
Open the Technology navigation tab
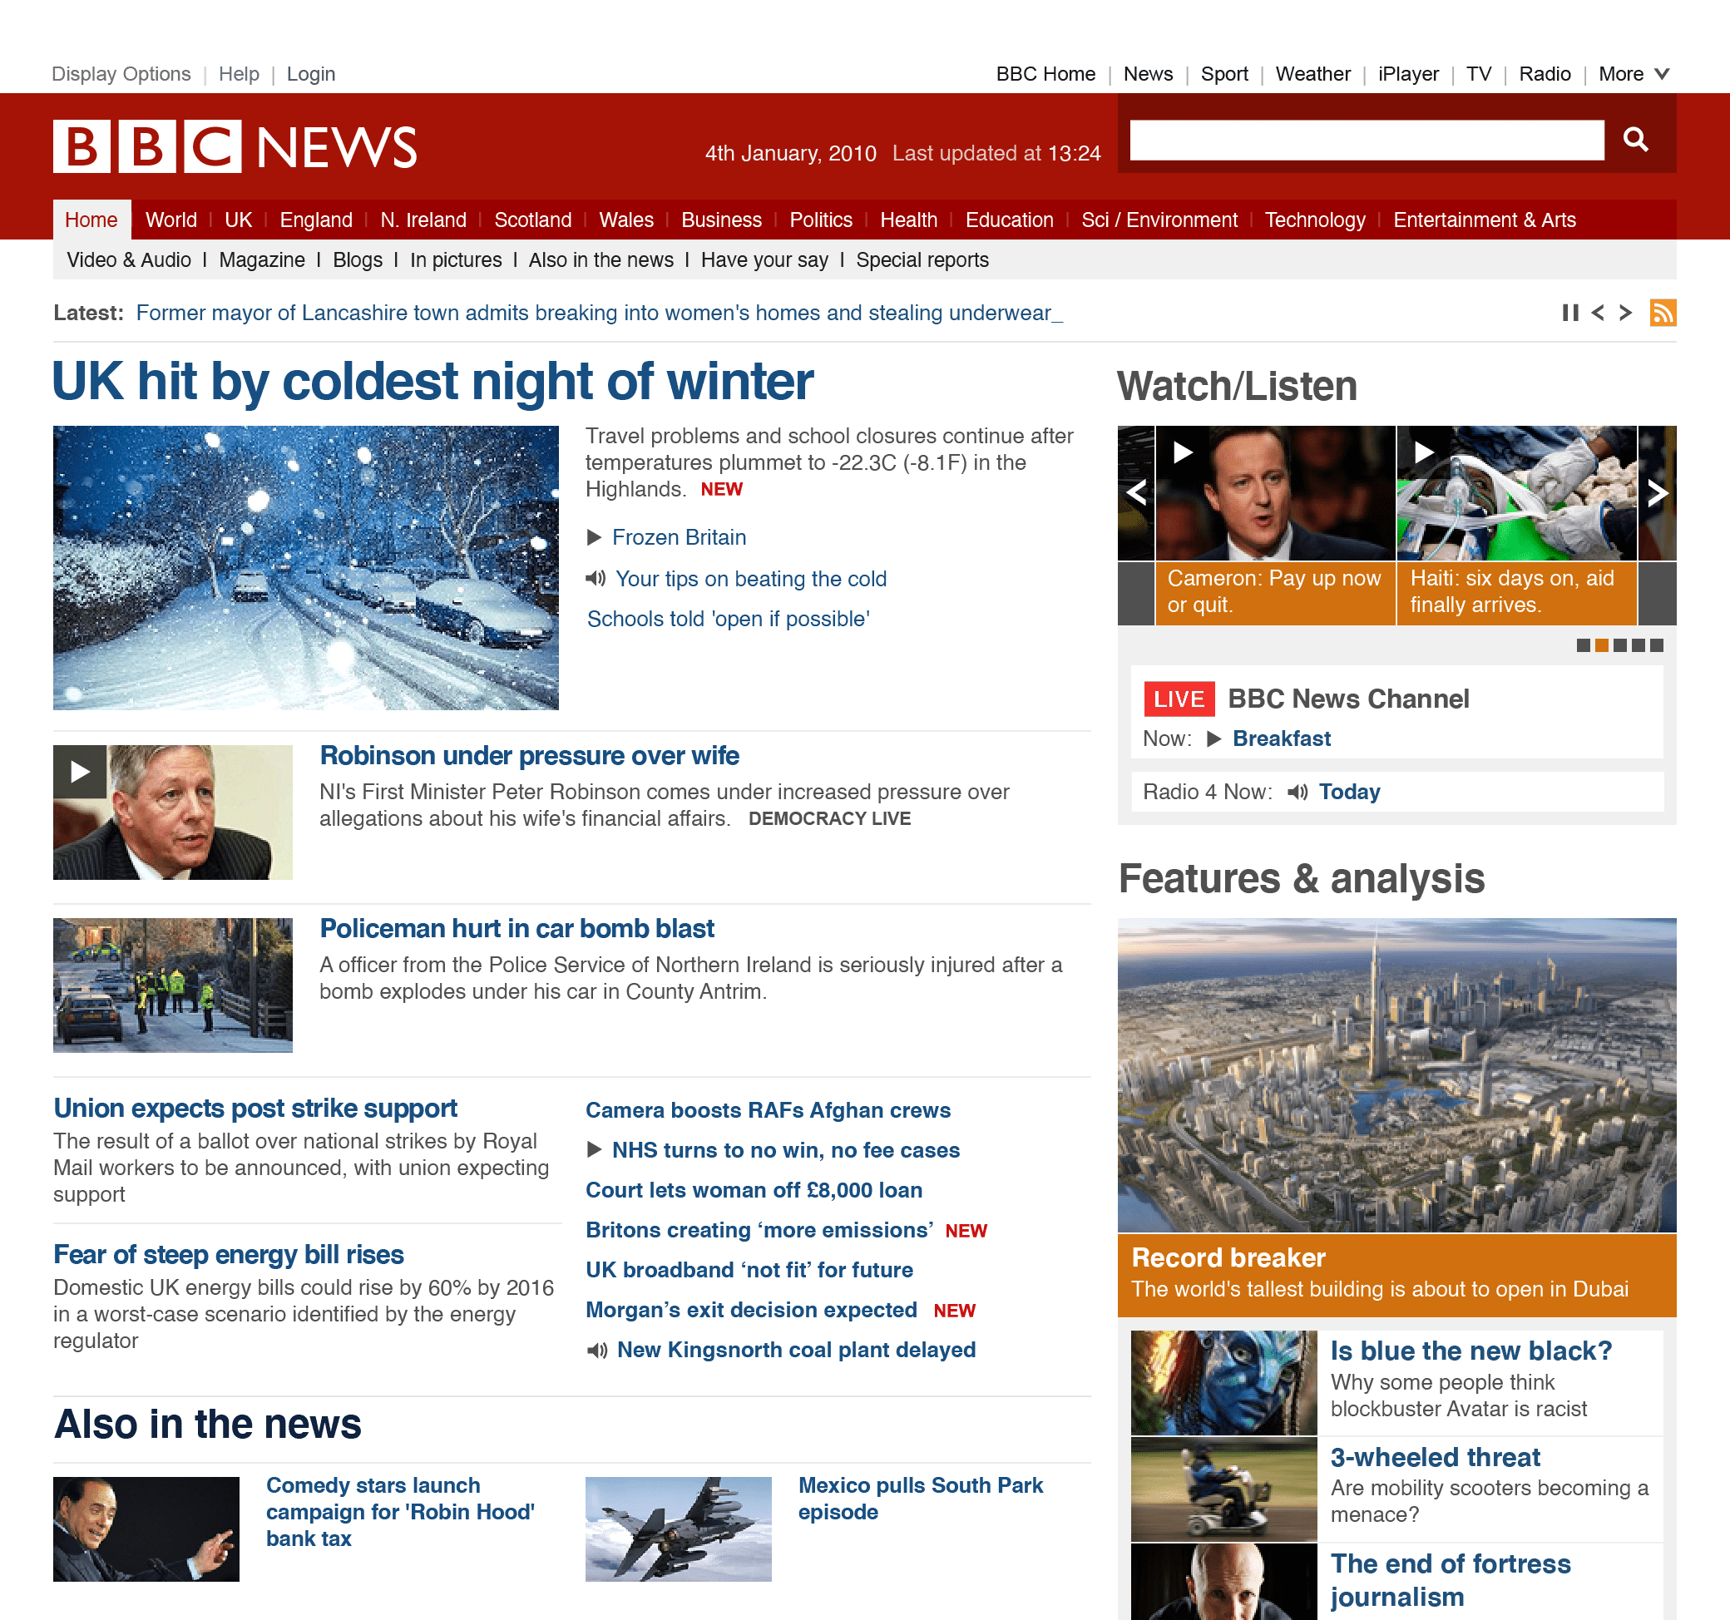[1314, 220]
